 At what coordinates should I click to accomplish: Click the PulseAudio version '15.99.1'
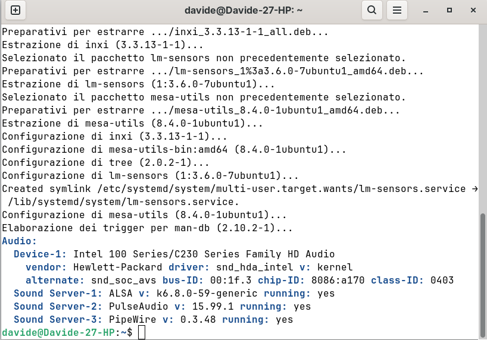point(213,306)
